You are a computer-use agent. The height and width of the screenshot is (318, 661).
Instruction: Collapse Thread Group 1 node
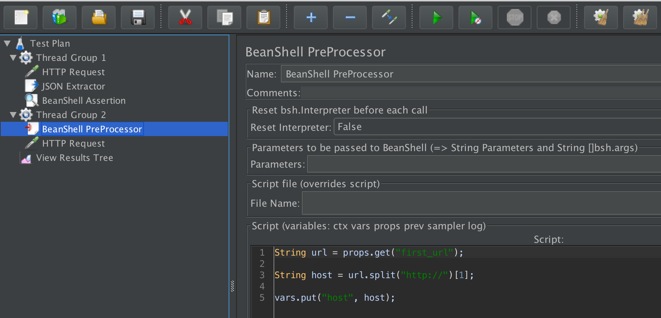(13, 58)
